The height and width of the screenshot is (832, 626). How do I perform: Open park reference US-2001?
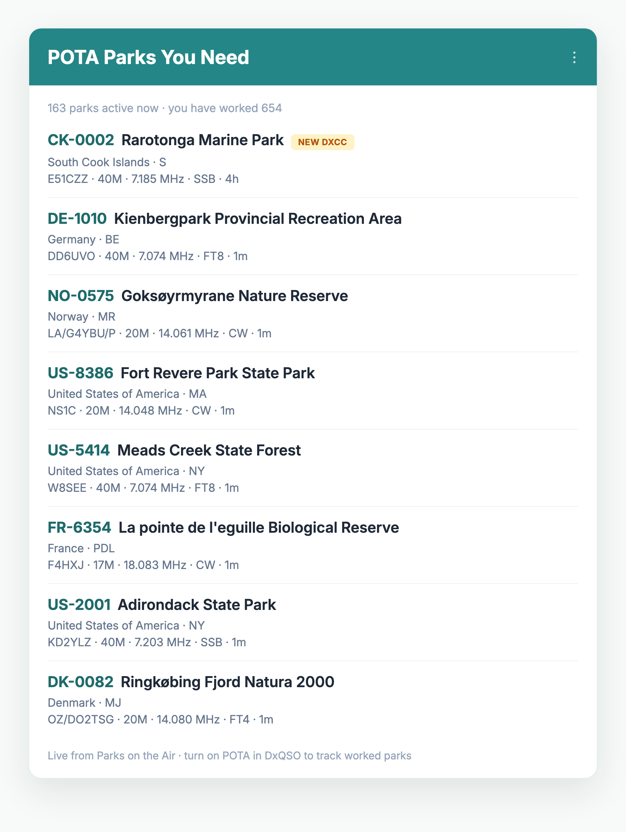79,605
